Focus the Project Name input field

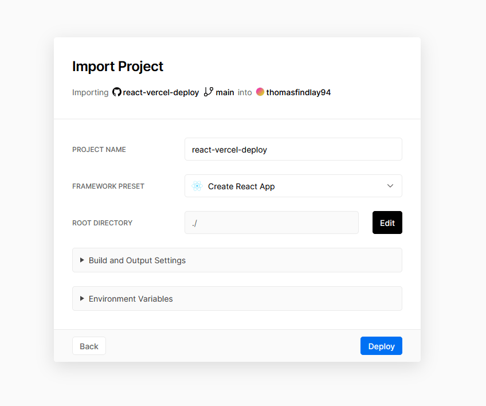pyautogui.click(x=293, y=149)
